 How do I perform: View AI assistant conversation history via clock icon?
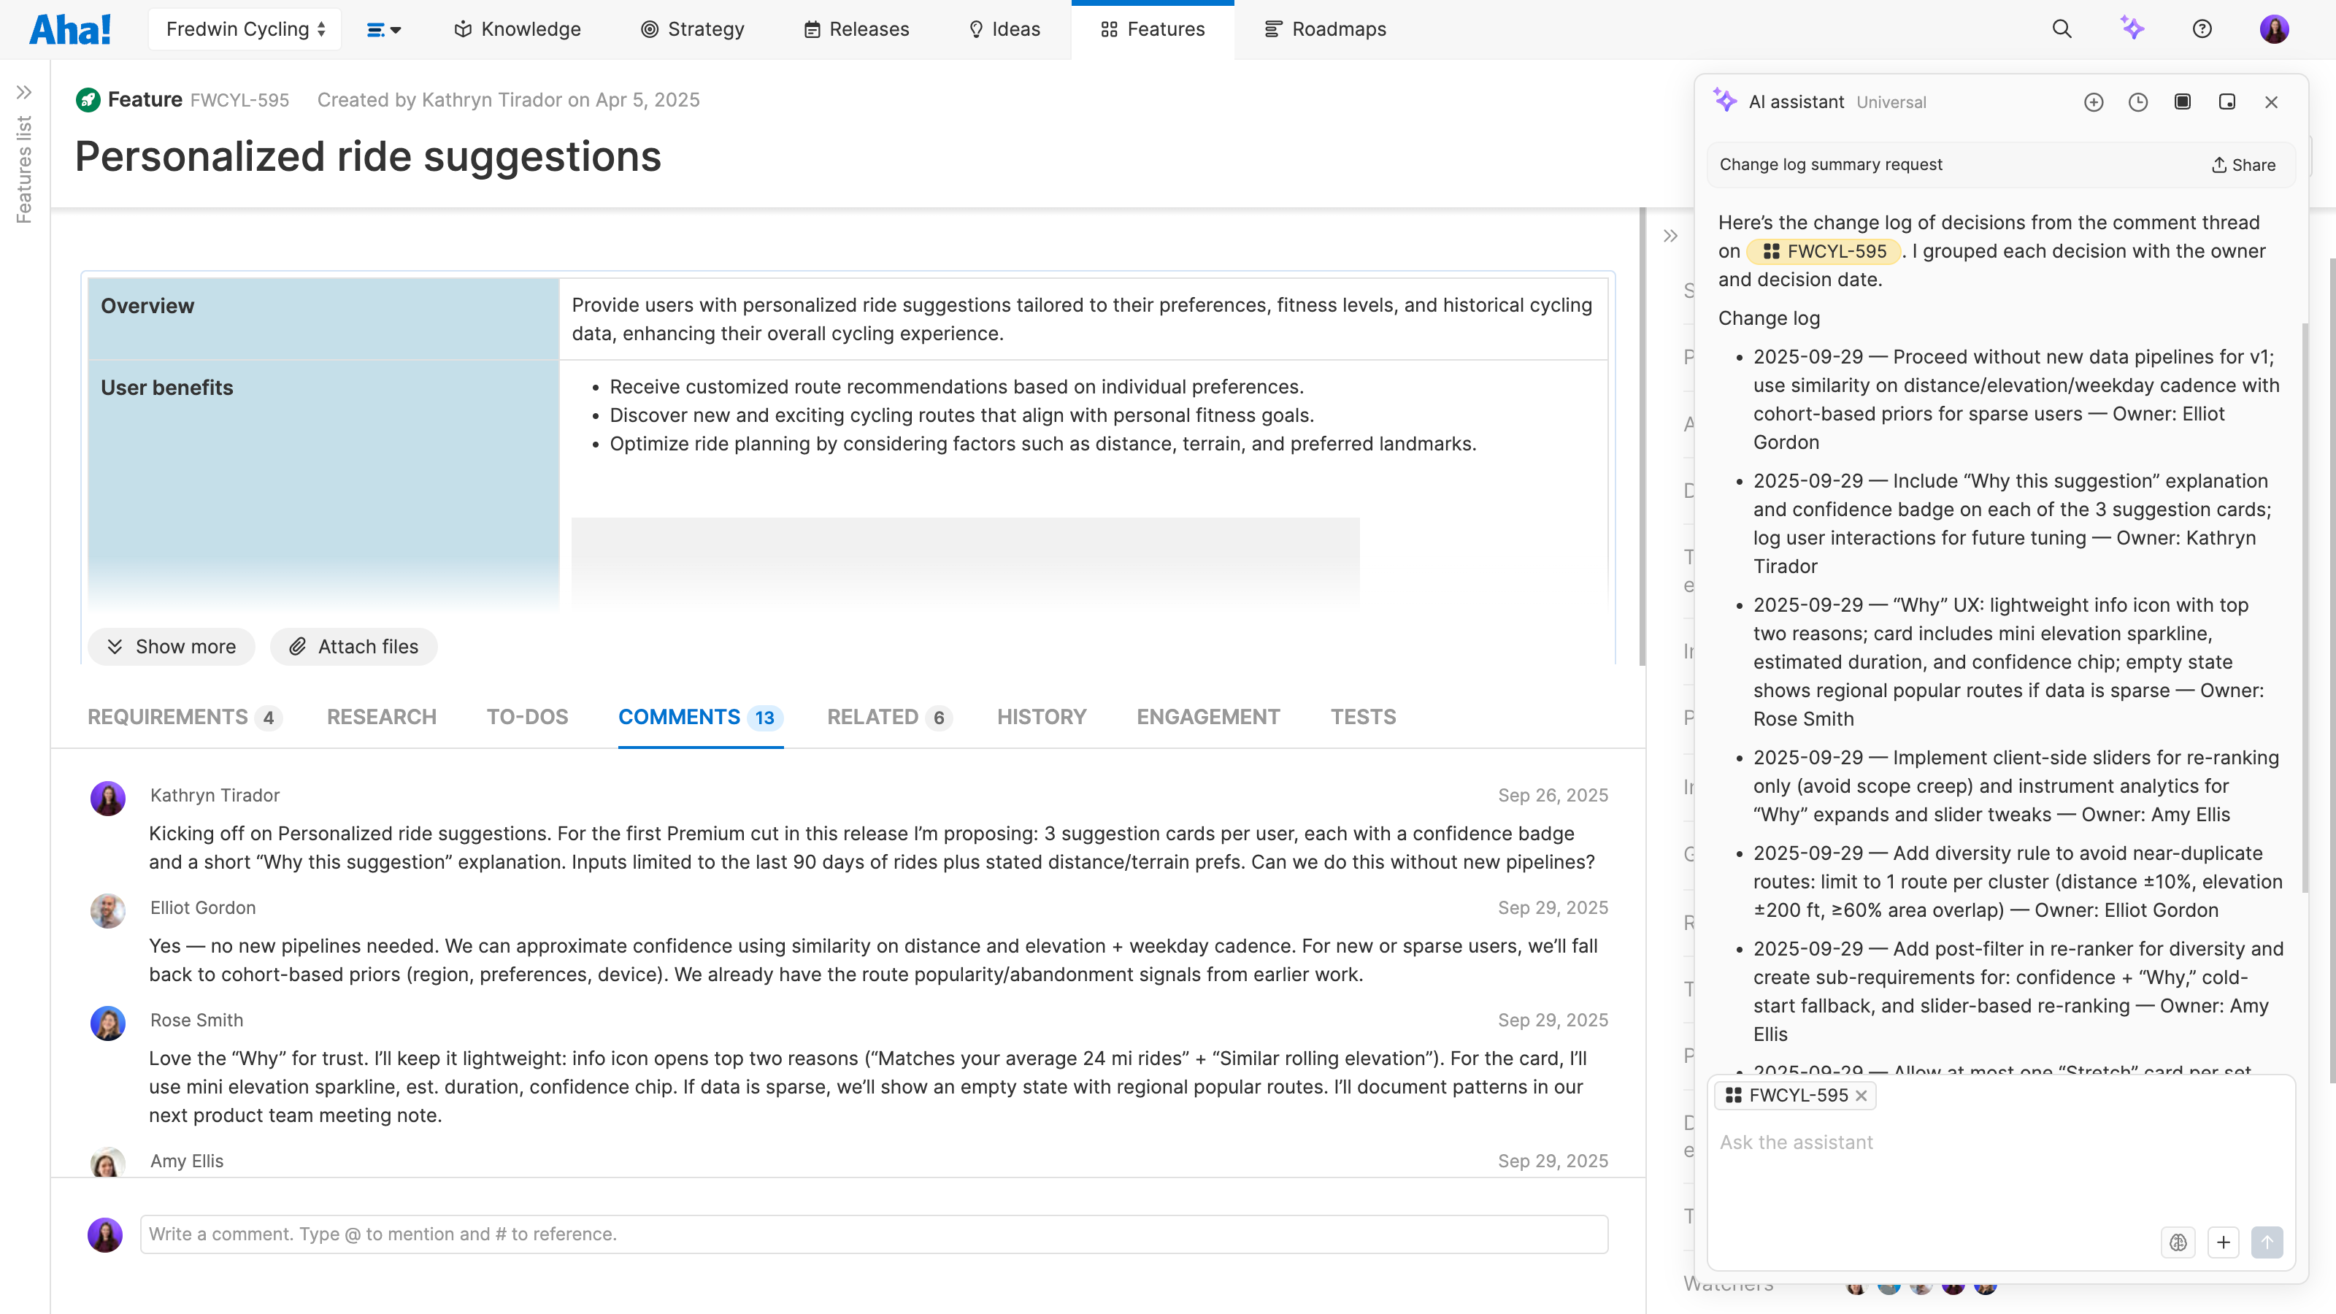click(x=2137, y=101)
